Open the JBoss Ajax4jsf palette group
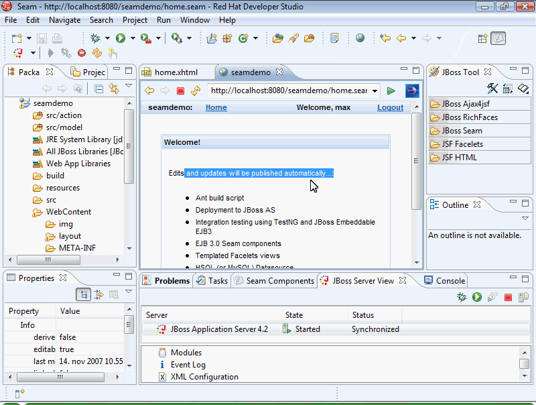Screen dimensions: 536x405 [479, 104]
